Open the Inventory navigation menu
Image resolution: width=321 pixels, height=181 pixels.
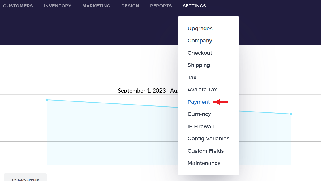(x=58, y=6)
